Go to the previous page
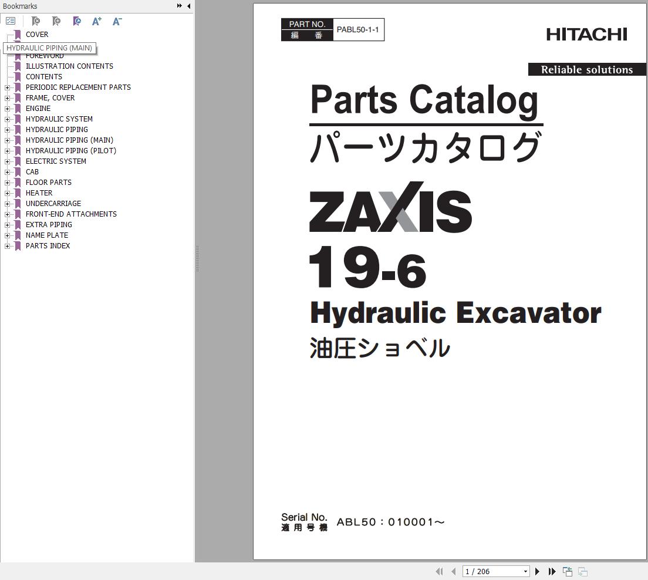648x580 pixels. (454, 571)
